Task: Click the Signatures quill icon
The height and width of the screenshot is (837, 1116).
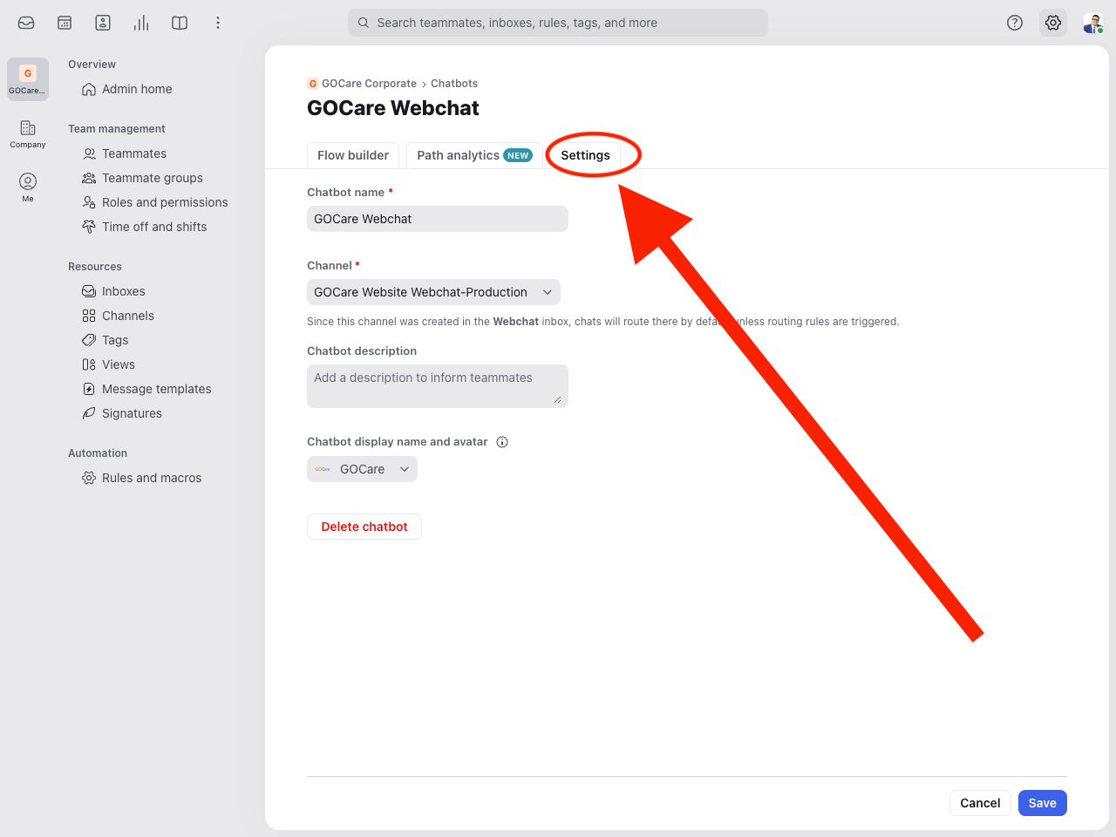Action: [x=89, y=413]
